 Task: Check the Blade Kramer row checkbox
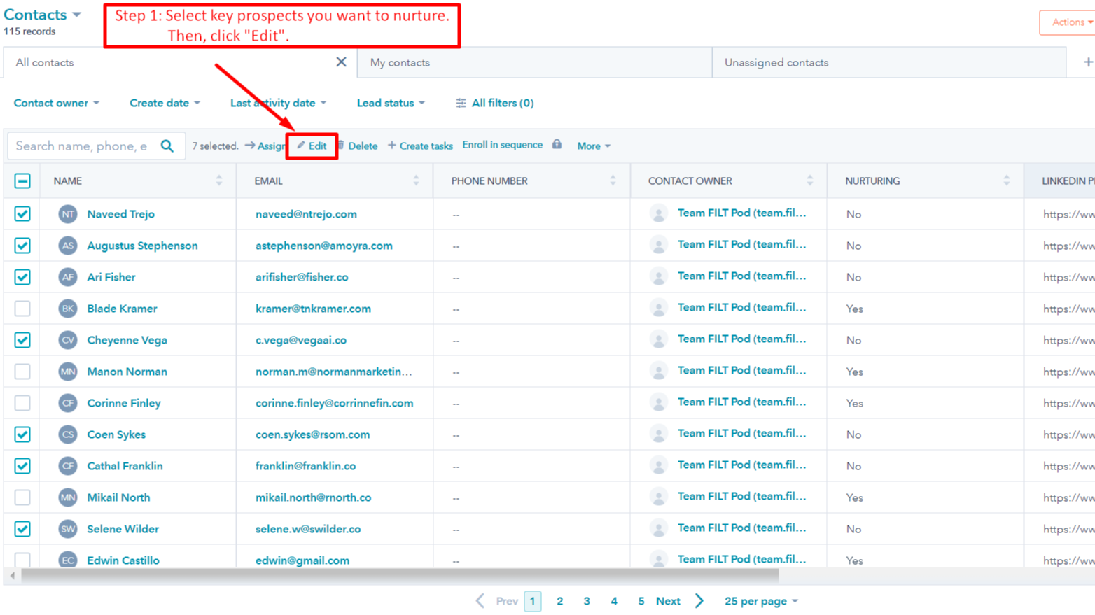tap(22, 309)
